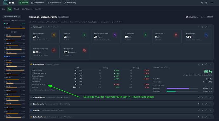This screenshot has height=121, width=219.
Task: Move Balkonkraftwerk block up
Action: [199, 117]
